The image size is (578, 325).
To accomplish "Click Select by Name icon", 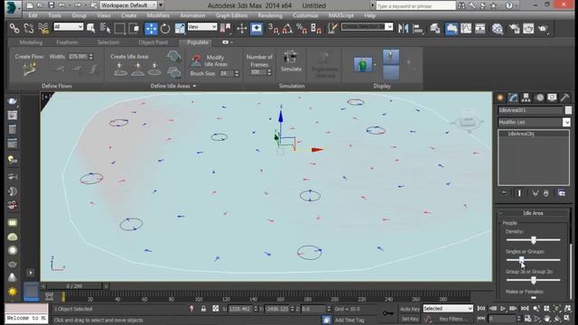I will (106, 28).
